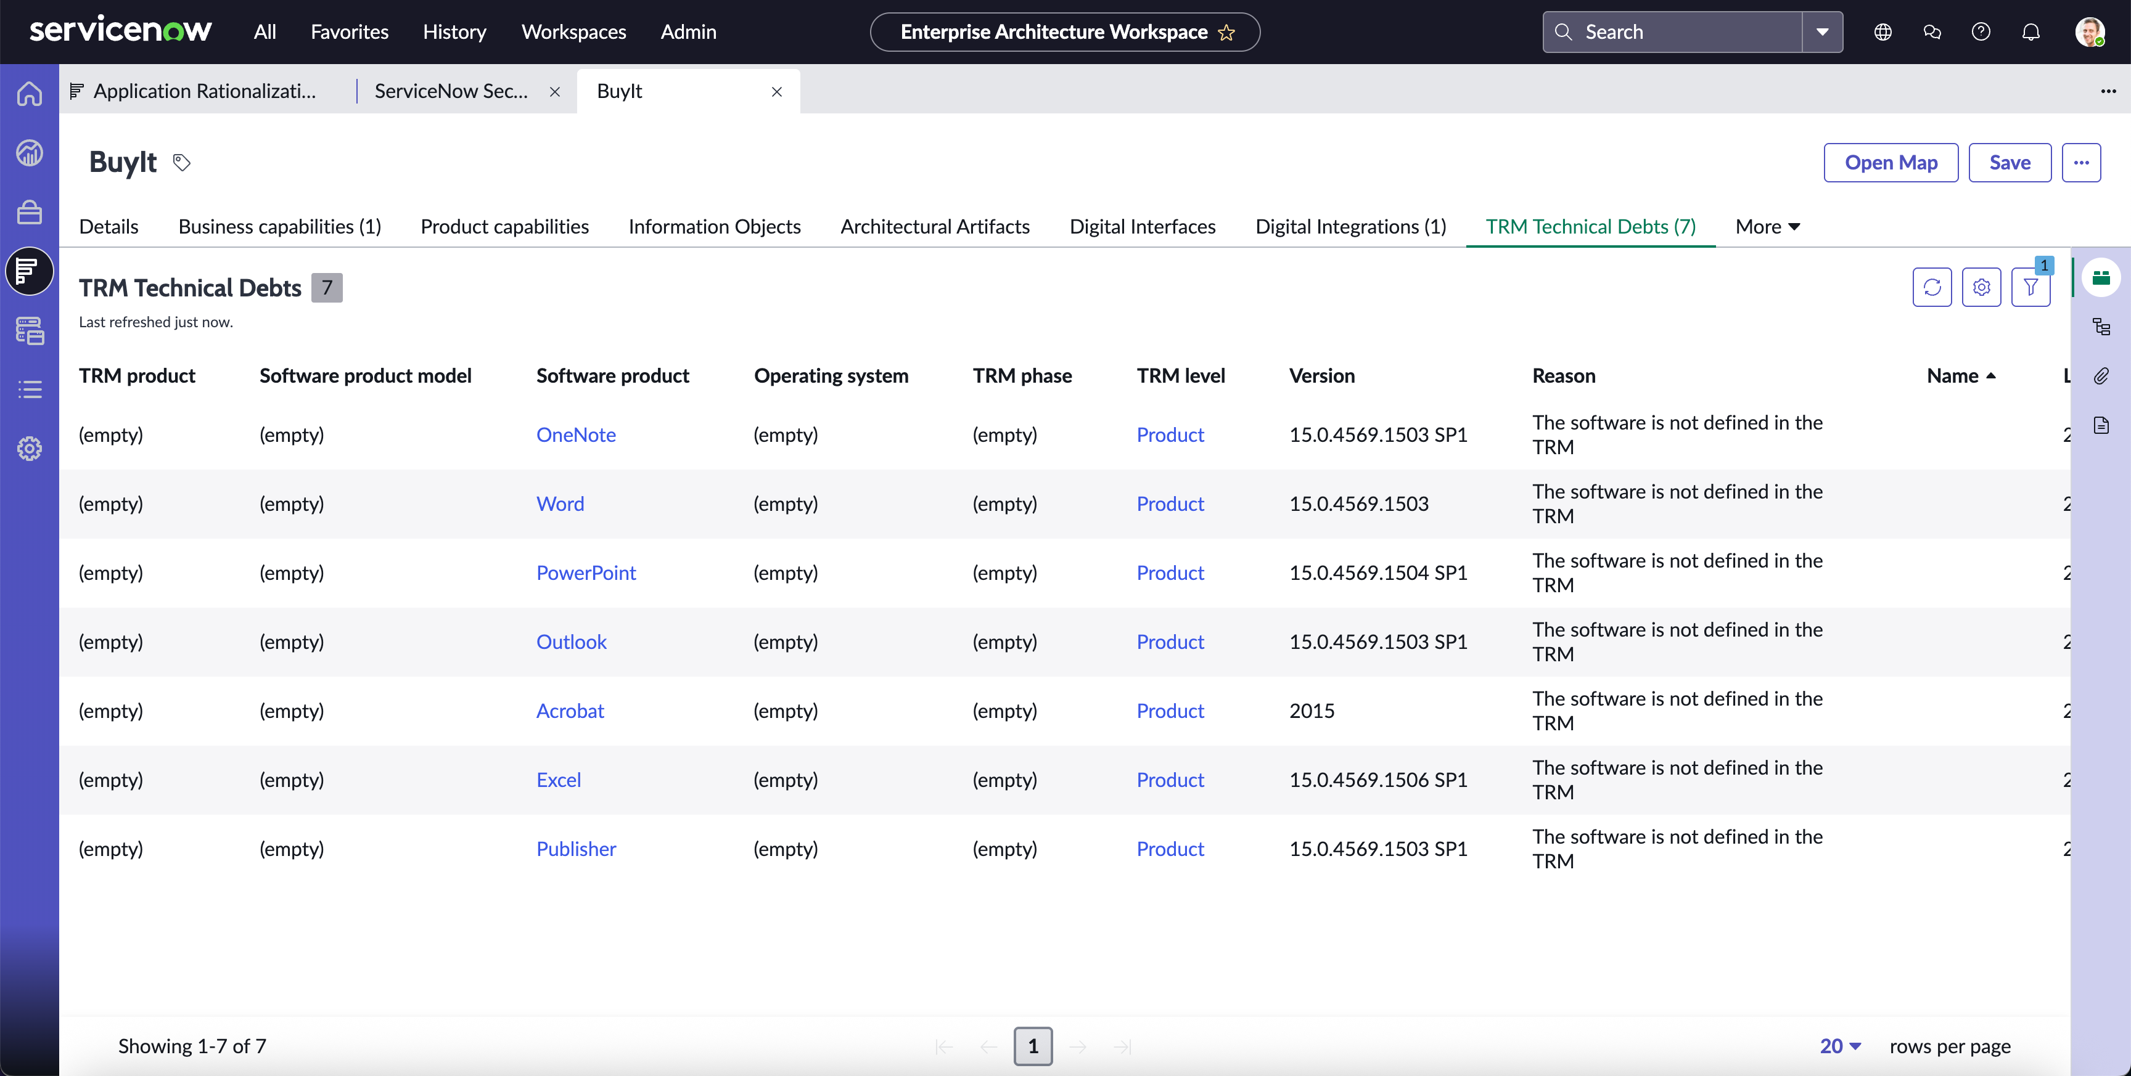Image resolution: width=2131 pixels, height=1076 pixels.
Task: Refresh the TRM Technical Debts list
Action: [x=1932, y=287]
